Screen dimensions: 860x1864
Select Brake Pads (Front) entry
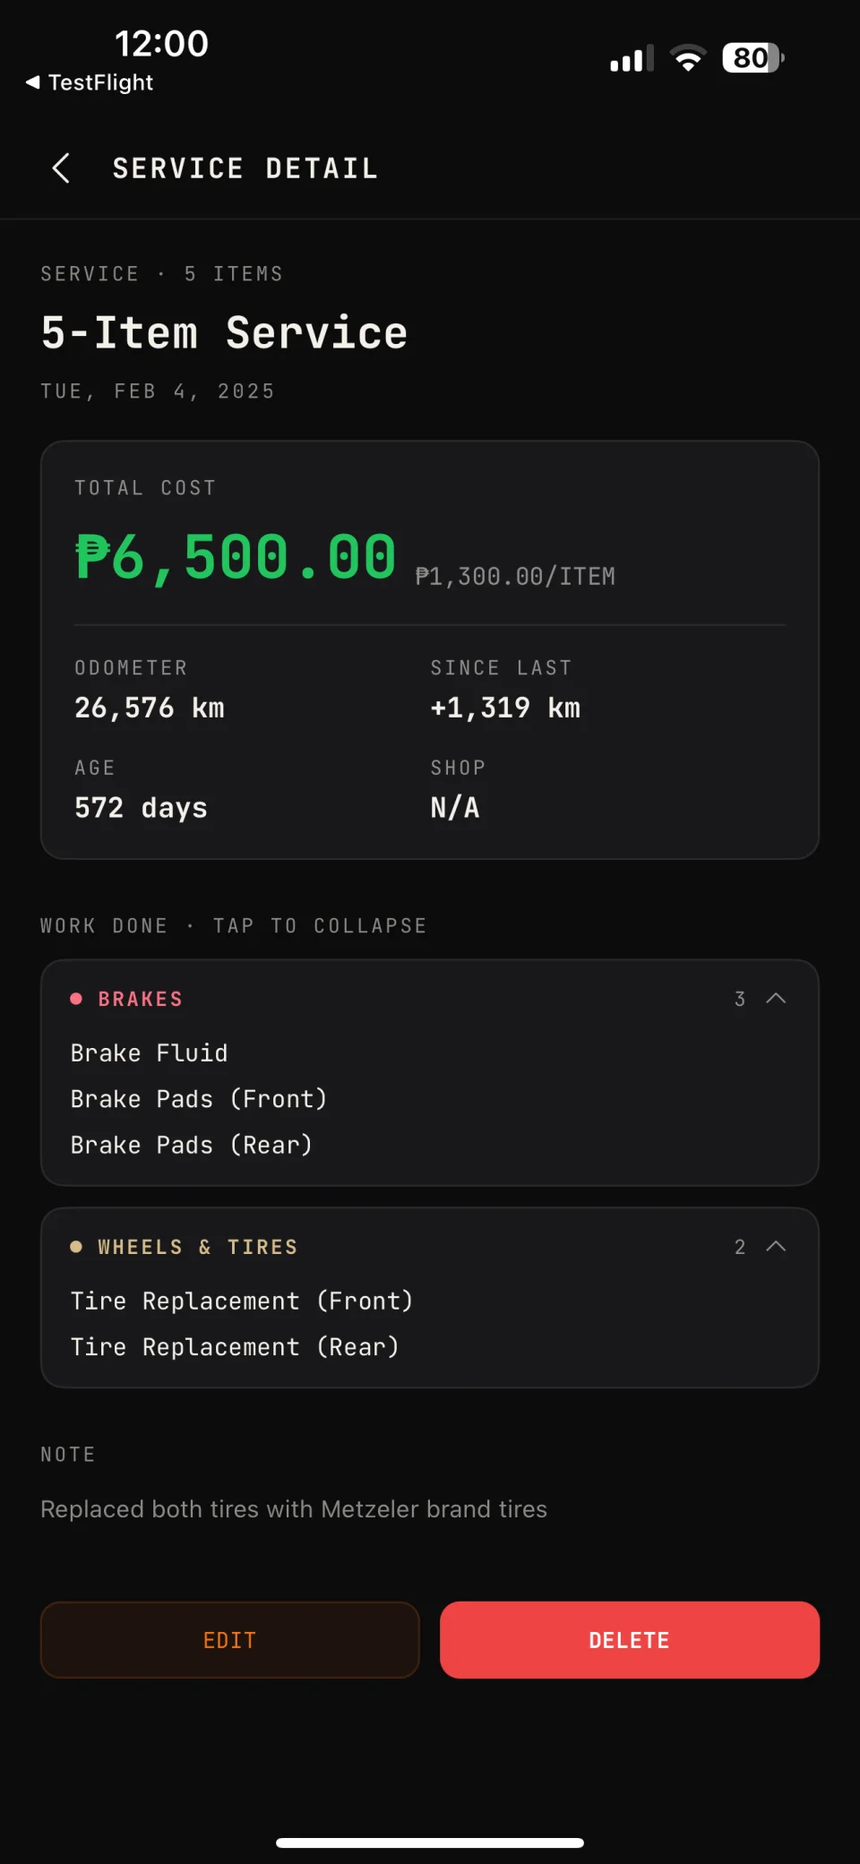[x=199, y=1099]
